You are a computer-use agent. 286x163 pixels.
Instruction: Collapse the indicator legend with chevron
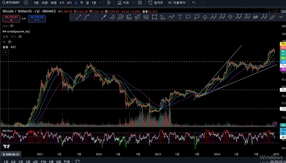click(x=6, y=52)
